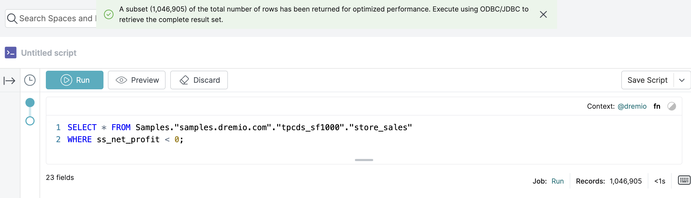This screenshot has height=198, width=691.
Task: Discard the current script
Action: (x=199, y=80)
